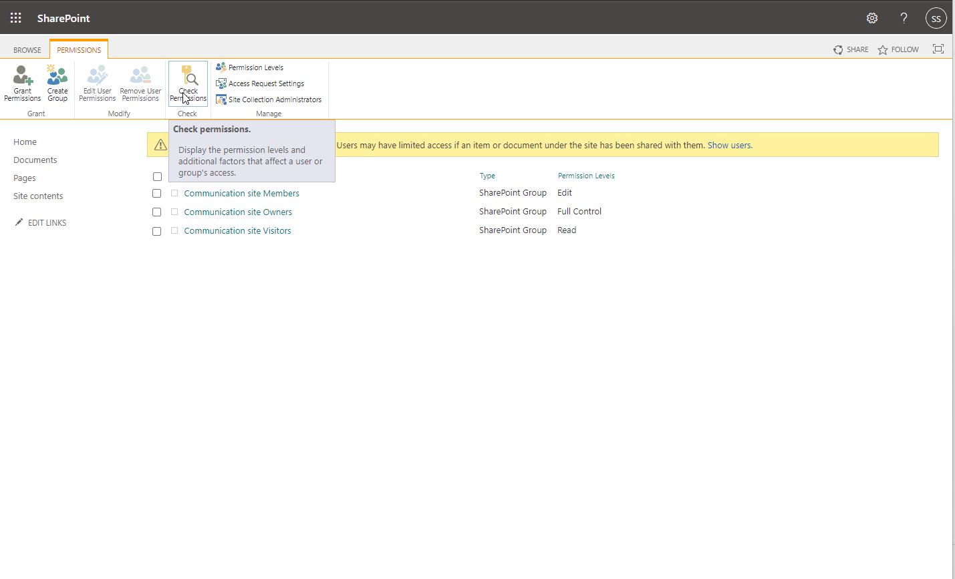Screen dimensions: 955x579
Task: Open the Communication site Owners group
Action: tap(239, 212)
